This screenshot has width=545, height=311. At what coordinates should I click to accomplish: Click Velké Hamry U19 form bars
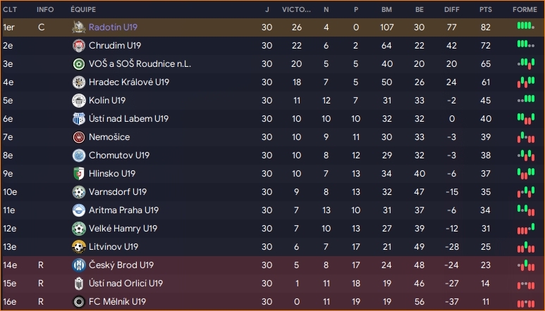pyautogui.click(x=524, y=228)
